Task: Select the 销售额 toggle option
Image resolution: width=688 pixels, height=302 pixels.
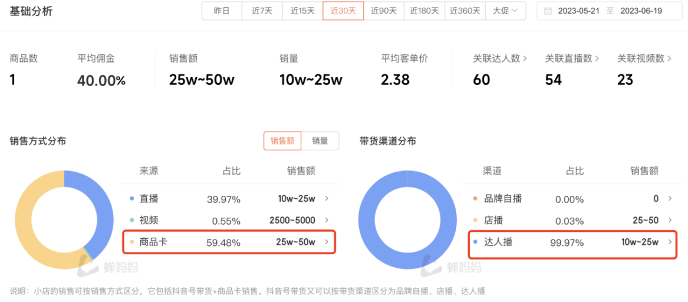Action: click(282, 141)
